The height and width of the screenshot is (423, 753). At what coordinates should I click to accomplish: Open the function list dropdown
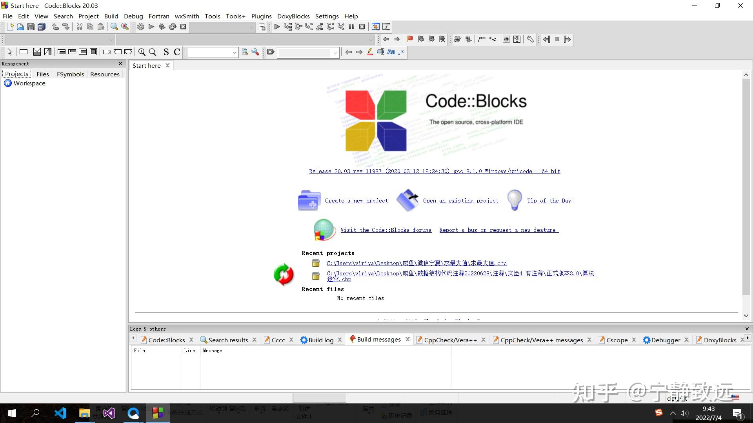coord(371,40)
